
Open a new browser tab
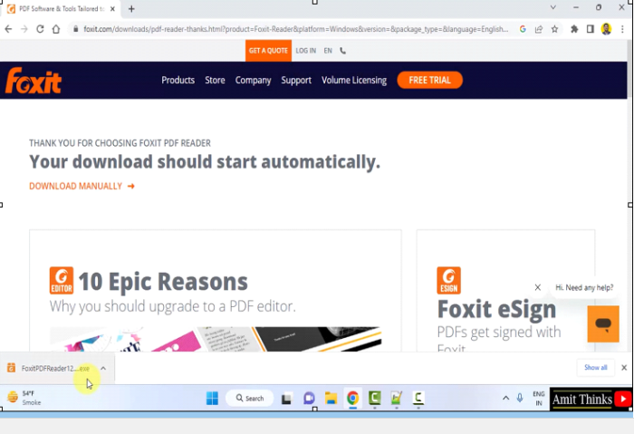tap(131, 9)
